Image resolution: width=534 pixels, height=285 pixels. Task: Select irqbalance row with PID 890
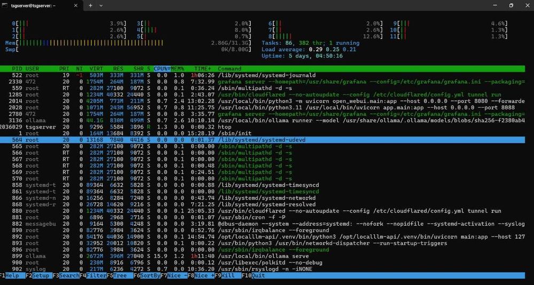tap(262, 230)
